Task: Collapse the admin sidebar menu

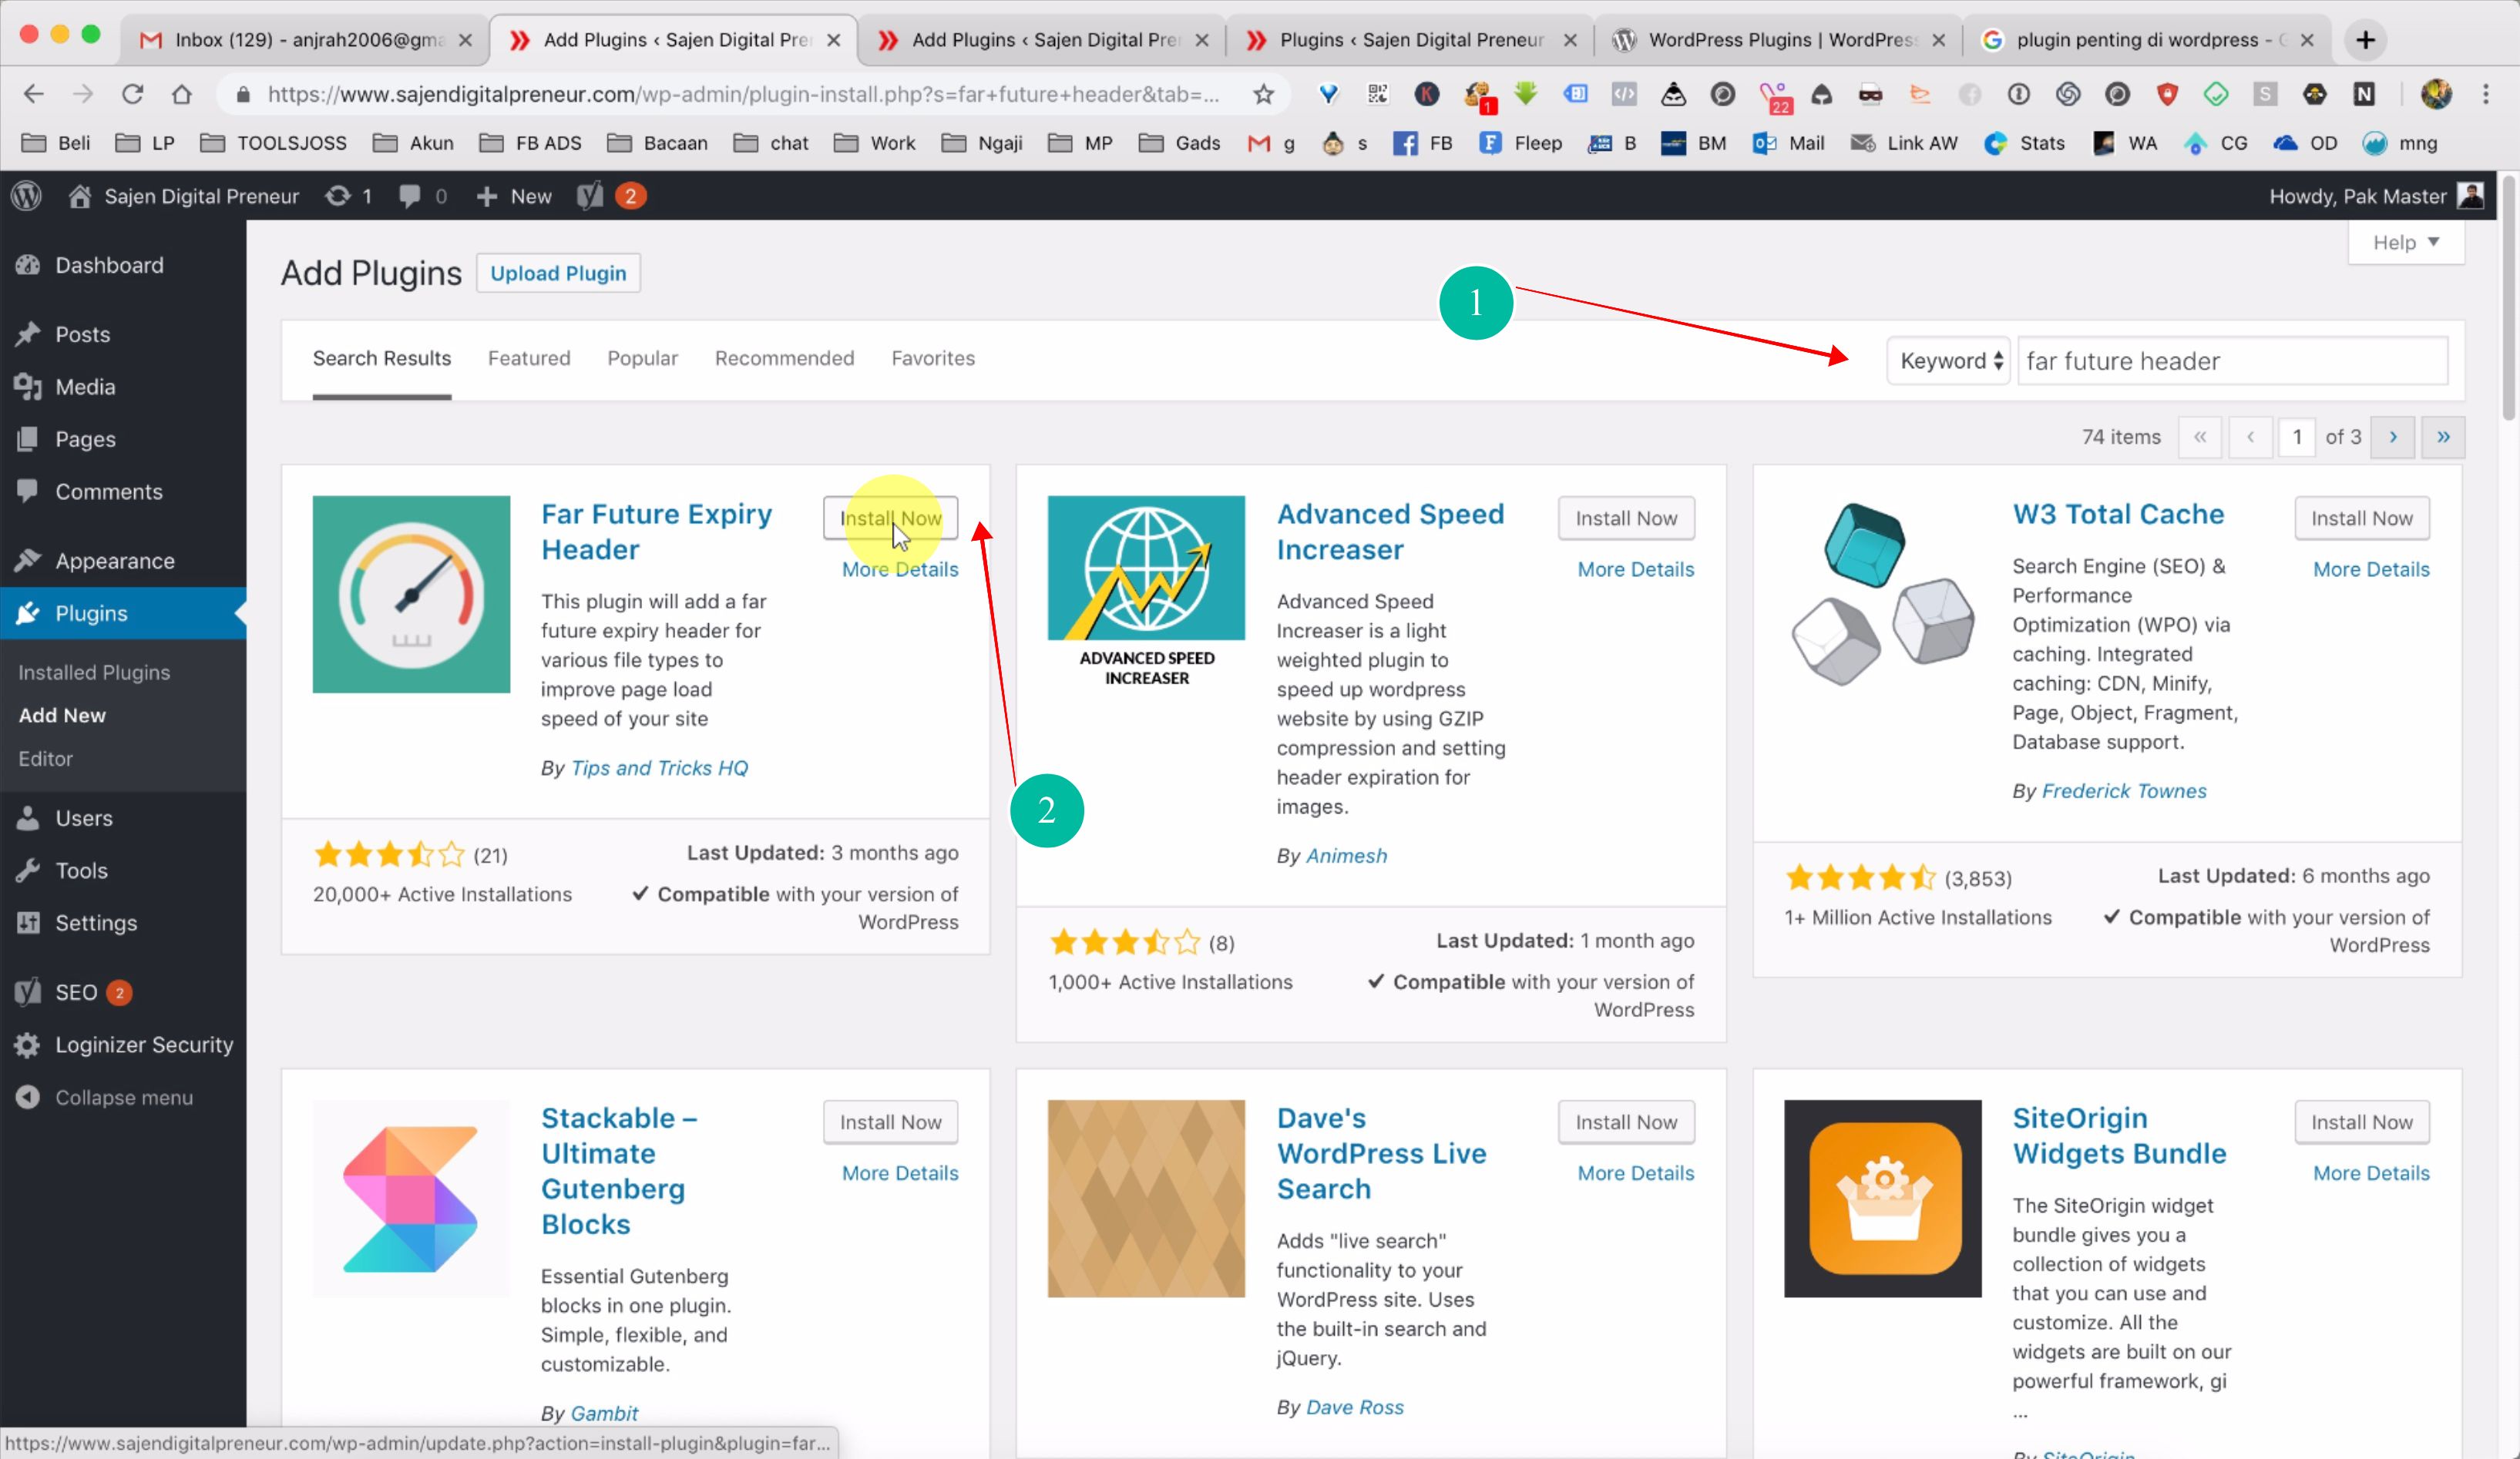Action: click(123, 1097)
